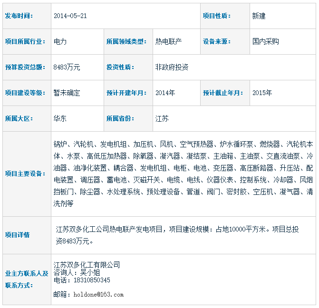Click the 设备来源 label

pos(216,41)
